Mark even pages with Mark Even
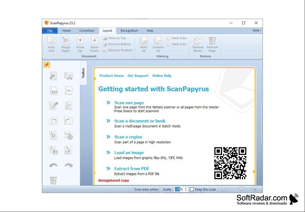The image size is (305, 212). tap(177, 44)
